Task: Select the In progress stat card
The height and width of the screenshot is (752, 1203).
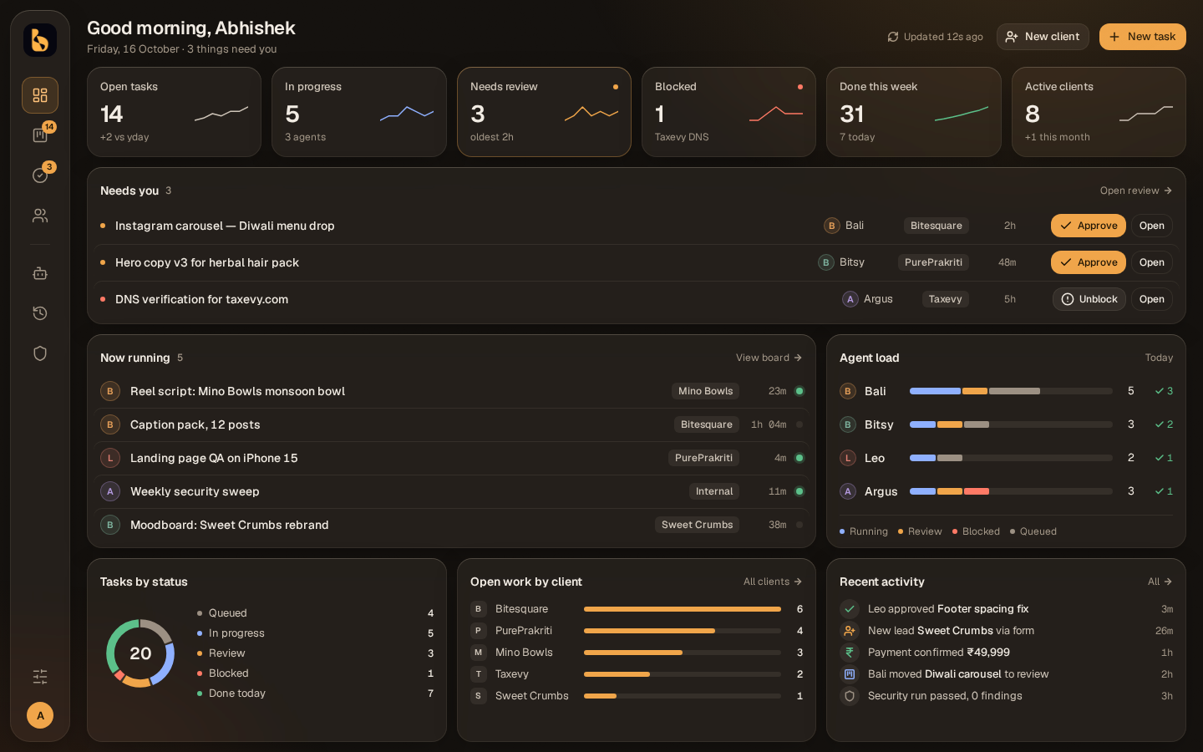Action: click(x=359, y=112)
